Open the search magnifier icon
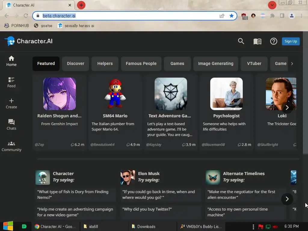 click(241, 41)
